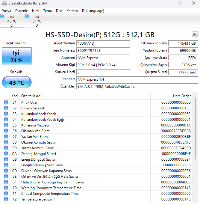Open the Tema menu
The image size is (200, 205).
[47, 11]
